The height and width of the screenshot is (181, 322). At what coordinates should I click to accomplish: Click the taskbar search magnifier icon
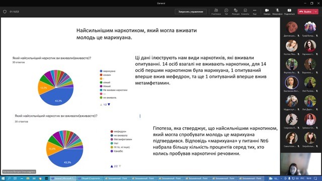9,178
